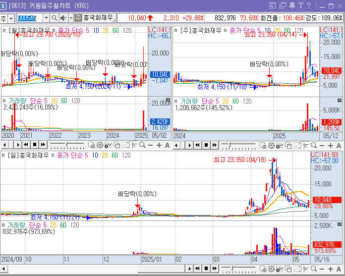345x276 pixels.
Task: Click 60 moving average label in monthly chart
Action: (115, 30)
